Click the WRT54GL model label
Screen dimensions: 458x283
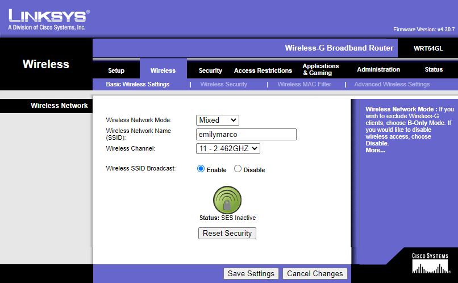[x=428, y=48]
